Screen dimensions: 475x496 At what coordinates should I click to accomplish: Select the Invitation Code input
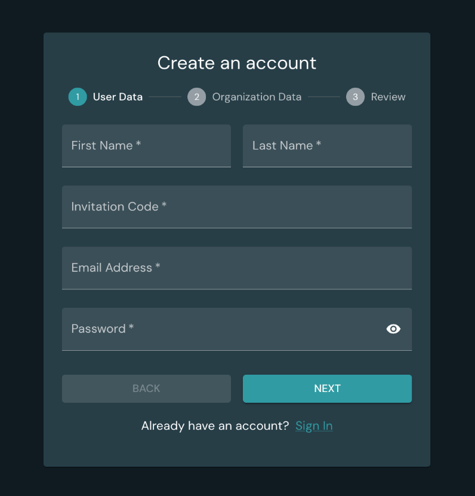tap(236, 207)
